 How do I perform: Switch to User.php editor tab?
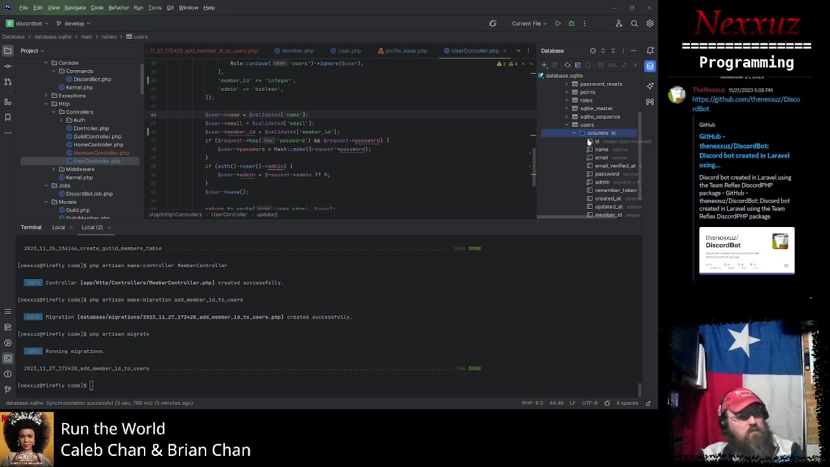pos(345,51)
